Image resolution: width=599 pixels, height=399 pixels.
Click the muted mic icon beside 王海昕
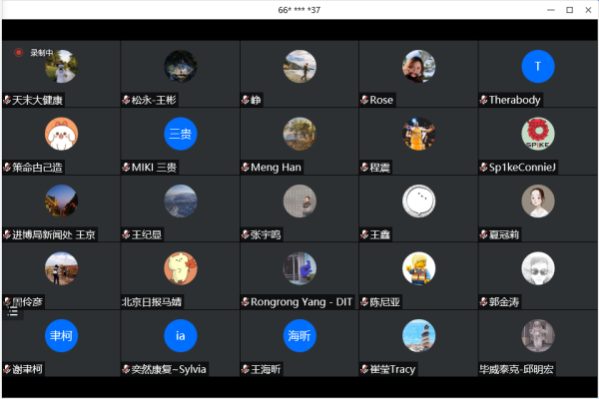click(x=245, y=369)
